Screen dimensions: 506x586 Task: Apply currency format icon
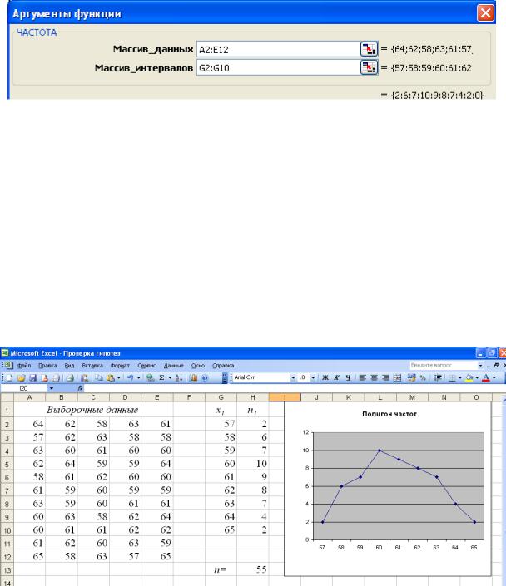point(411,377)
